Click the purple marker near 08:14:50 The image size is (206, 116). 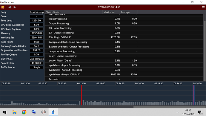[193, 95]
